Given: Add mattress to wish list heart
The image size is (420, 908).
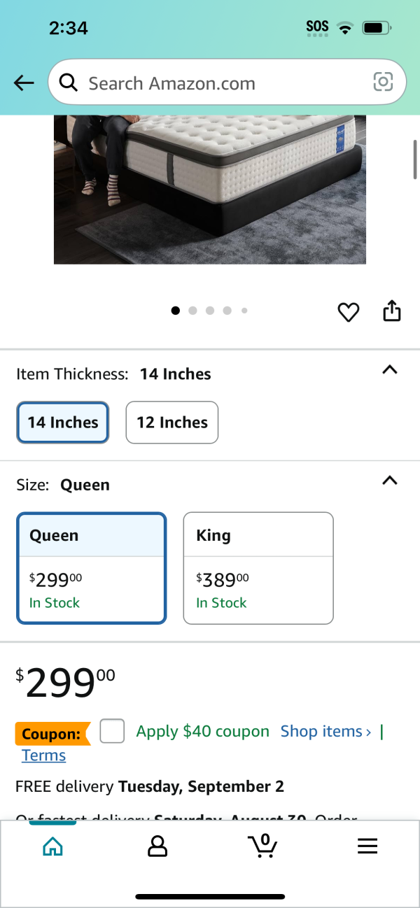Looking at the screenshot, I should tap(349, 312).
